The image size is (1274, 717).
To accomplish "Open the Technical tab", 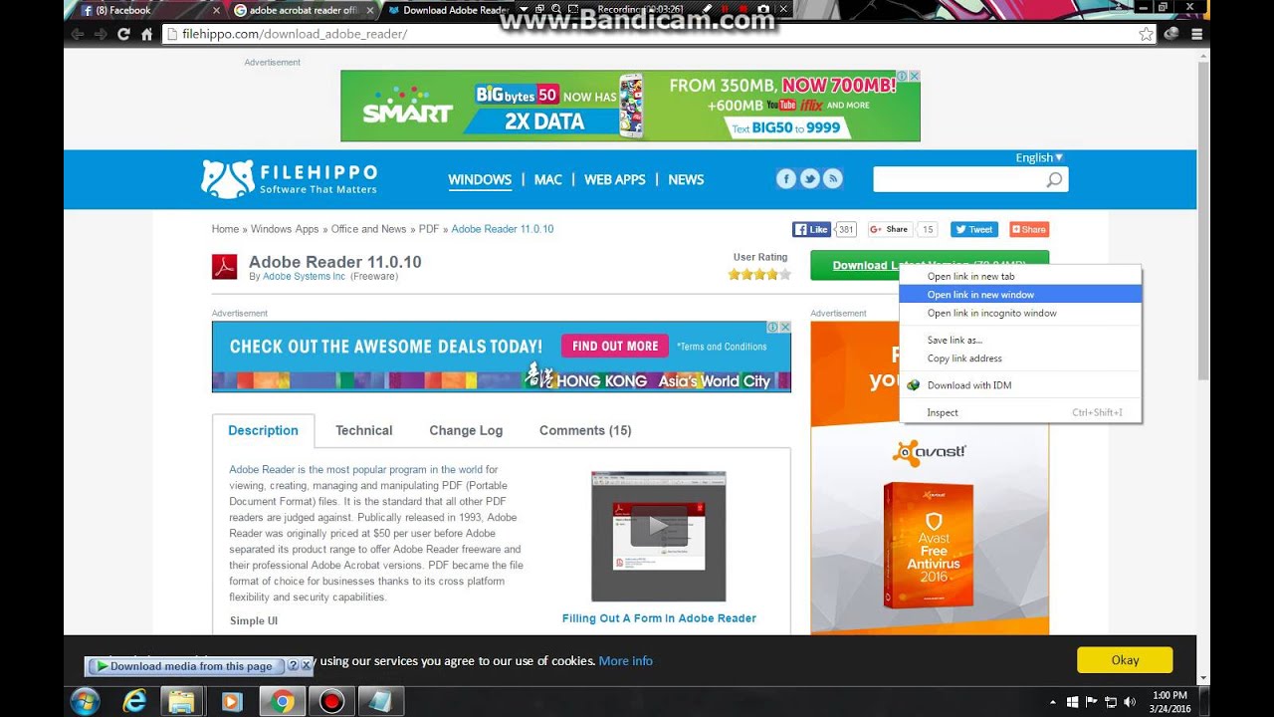I will pos(363,430).
